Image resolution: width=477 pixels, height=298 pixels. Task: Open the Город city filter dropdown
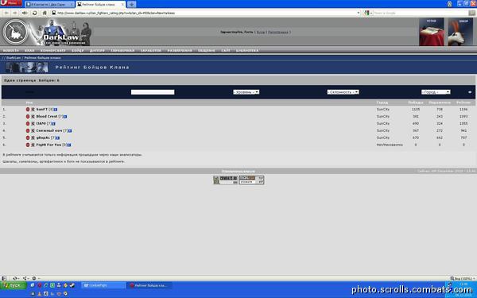point(436,92)
